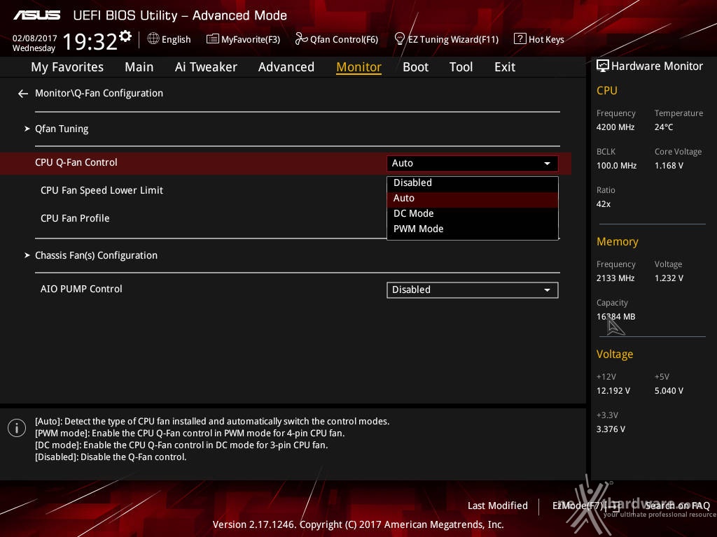Click the 02/08/2017 date text
This screenshot has height=537, width=717.
click(34, 38)
